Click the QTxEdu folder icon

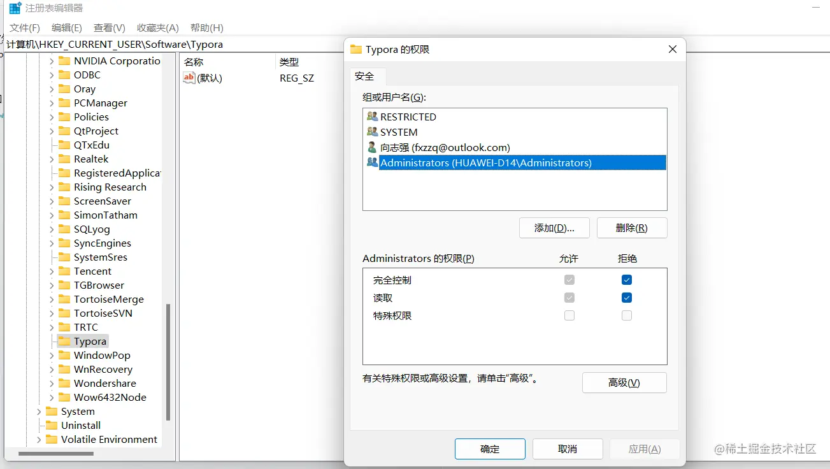64,145
